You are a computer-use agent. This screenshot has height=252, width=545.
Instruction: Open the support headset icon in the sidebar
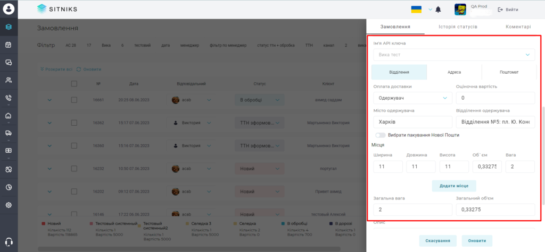(9, 242)
